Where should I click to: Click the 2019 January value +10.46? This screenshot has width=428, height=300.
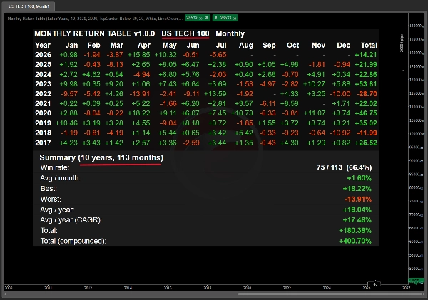pyautogui.click(x=66, y=123)
